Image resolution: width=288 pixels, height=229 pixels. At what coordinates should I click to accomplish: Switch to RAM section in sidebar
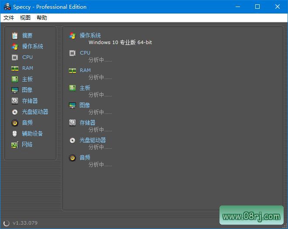[27, 68]
